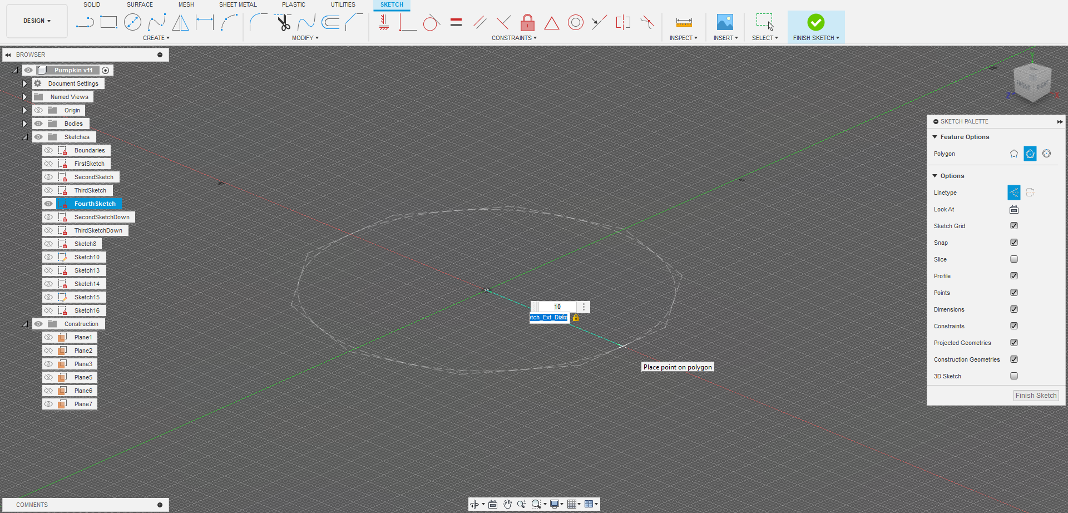The image size is (1068, 513).
Task: Select Sketch13 in the browser tree
Action: 87,270
